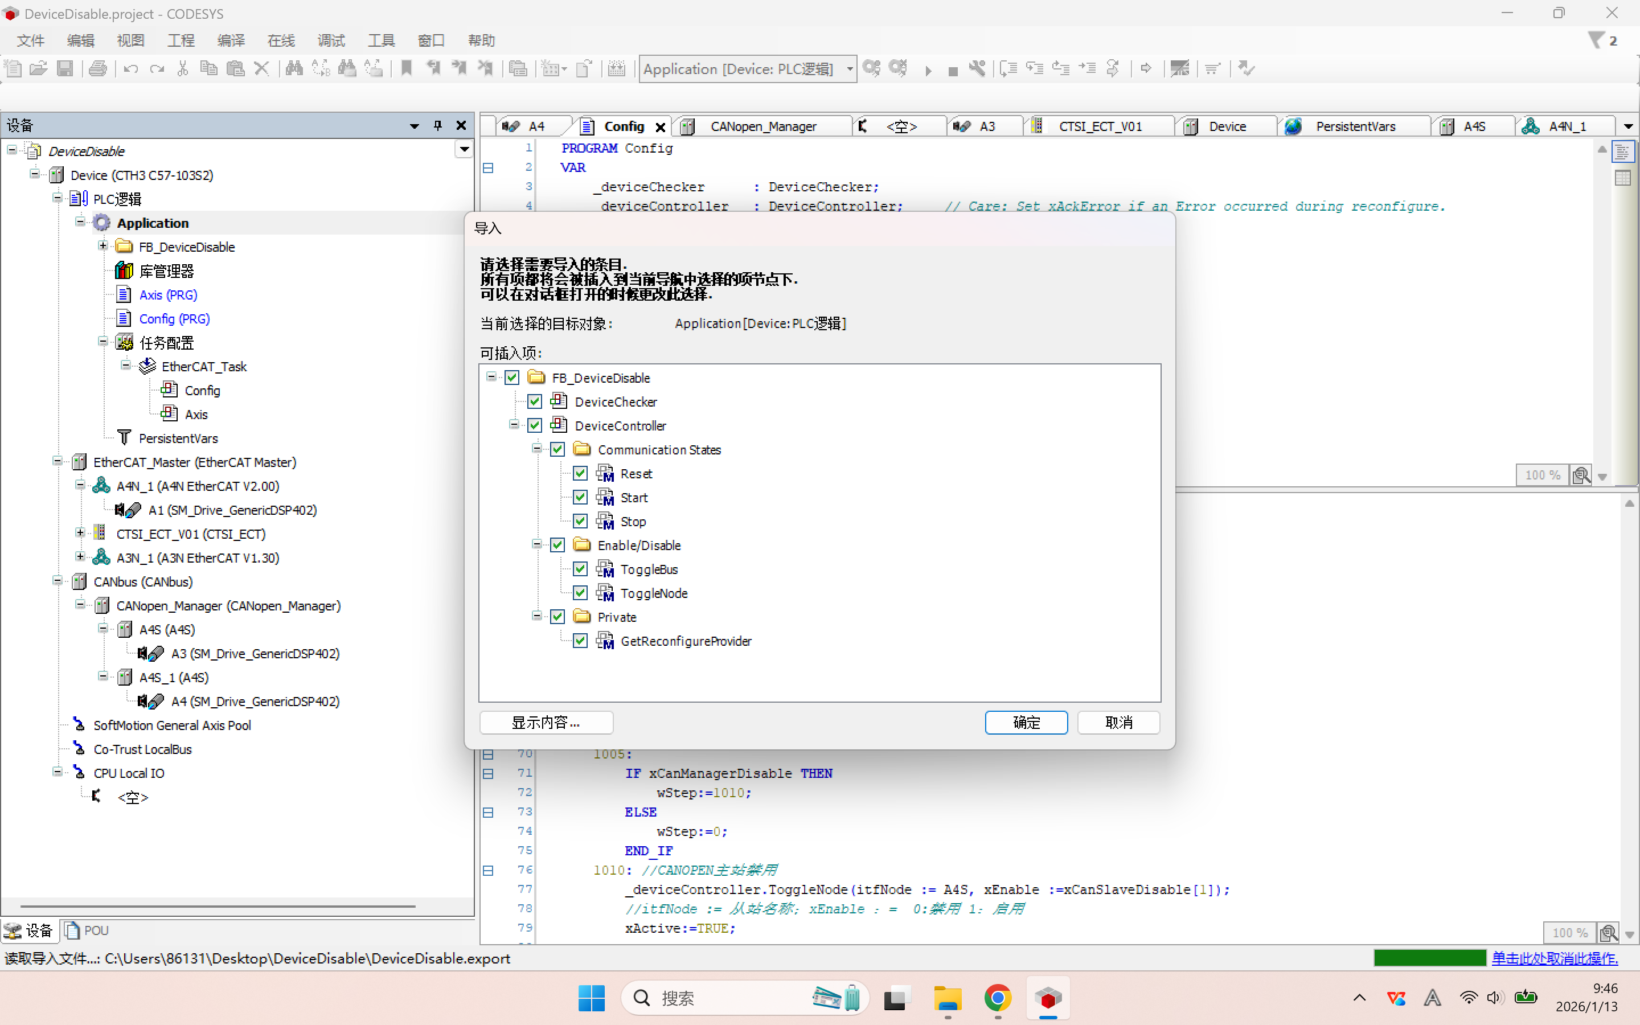Click the New file toolbar icon

pos(13,68)
